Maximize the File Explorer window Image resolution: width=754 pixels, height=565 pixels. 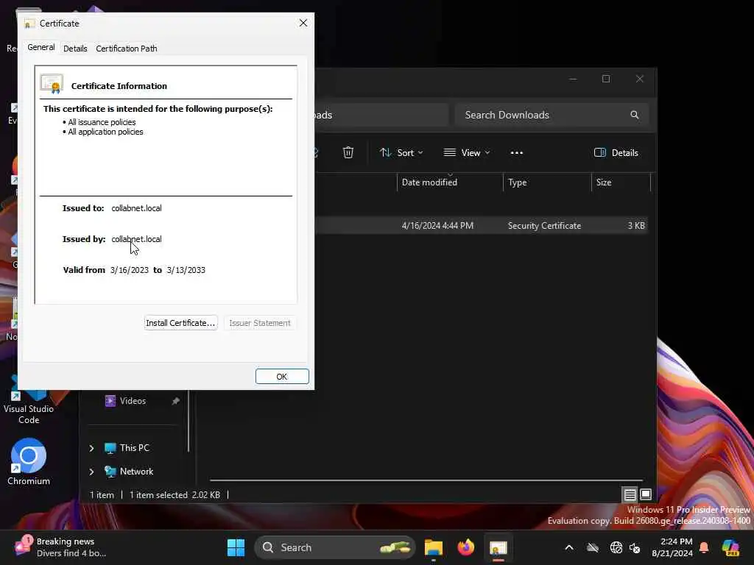tap(606, 79)
